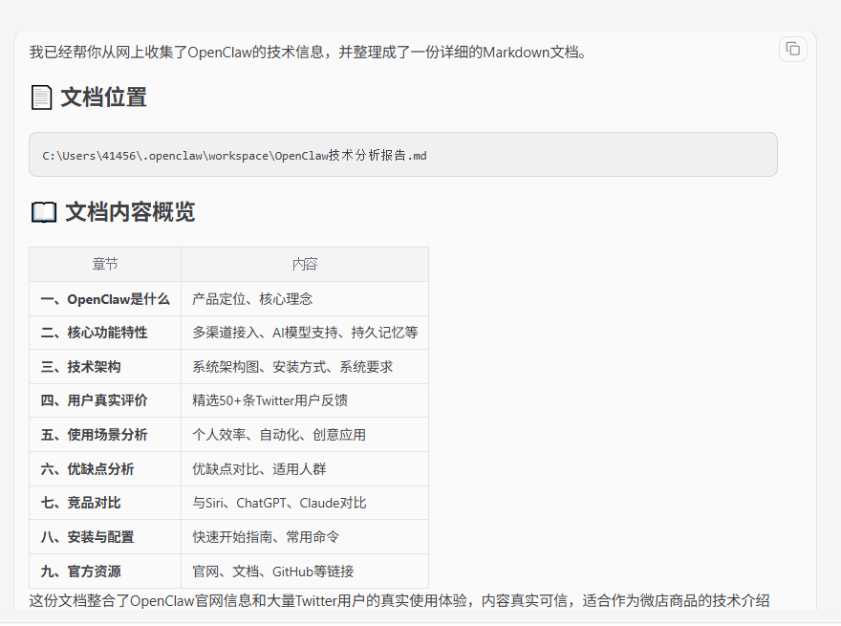
Task: Select the 八、安装与配置 cell
Action: tap(105, 537)
